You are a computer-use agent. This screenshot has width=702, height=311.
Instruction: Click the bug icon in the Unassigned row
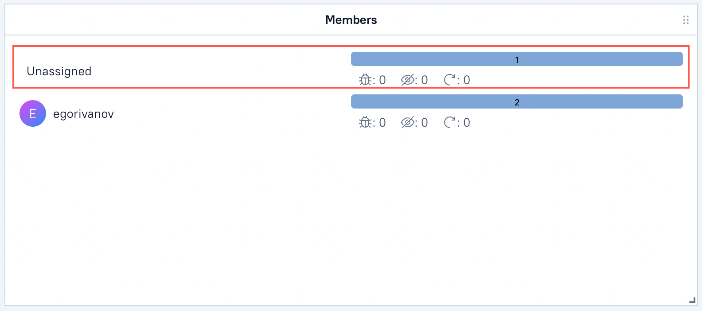point(365,80)
